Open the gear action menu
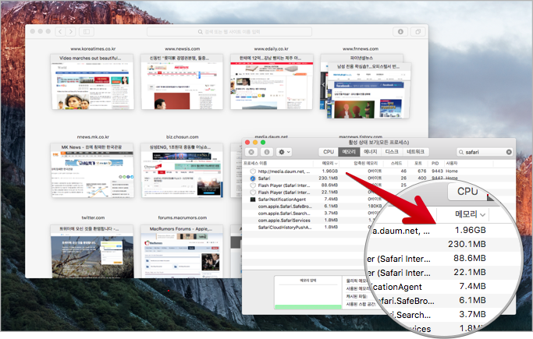The width and height of the screenshot is (533, 339). pyautogui.click(x=284, y=152)
